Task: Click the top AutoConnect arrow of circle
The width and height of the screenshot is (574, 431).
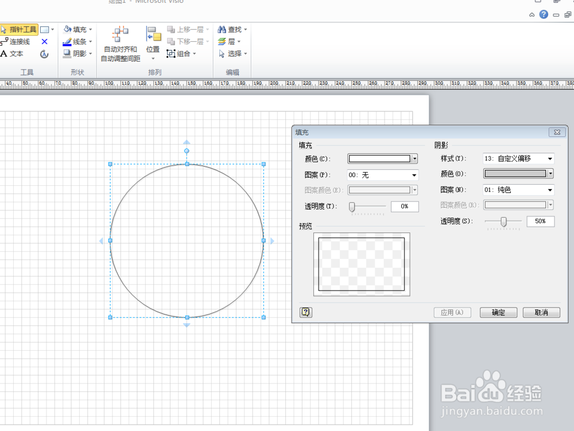Action: coord(187,142)
